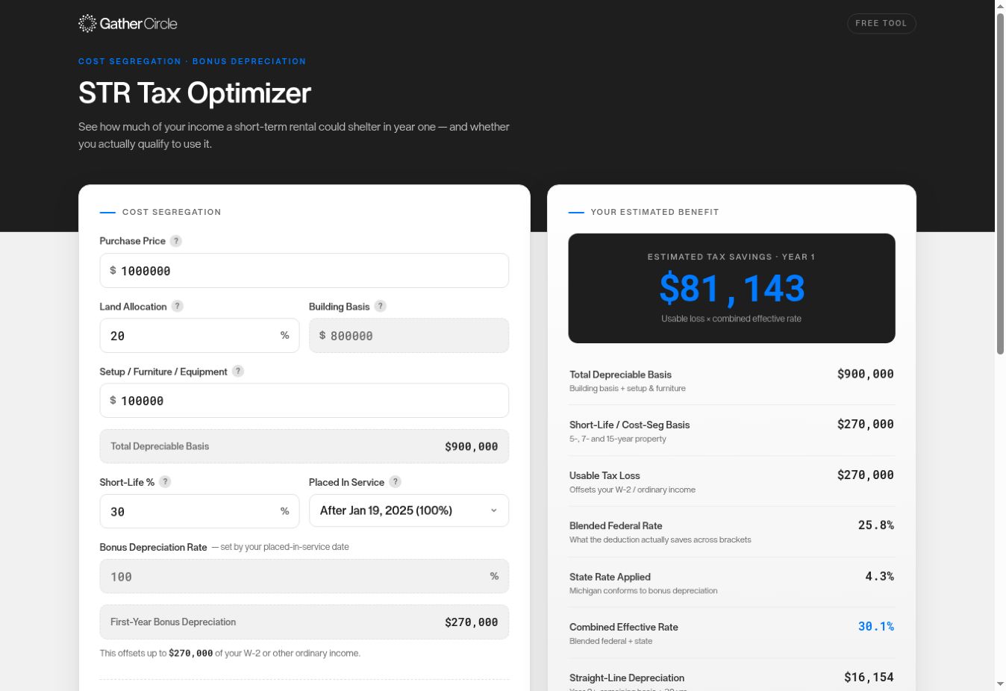Select the Building Basis read-only field
1006x691 pixels.
click(409, 336)
